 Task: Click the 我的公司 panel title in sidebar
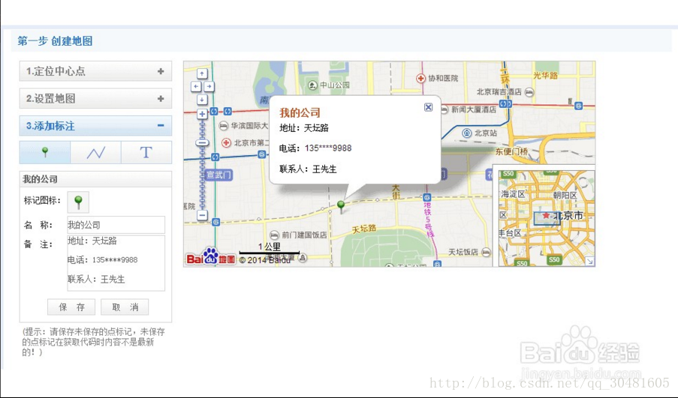[x=41, y=179]
